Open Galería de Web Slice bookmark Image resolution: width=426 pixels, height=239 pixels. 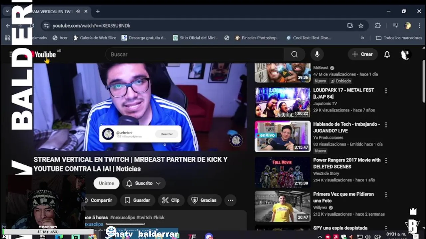pyautogui.click(x=95, y=38)
